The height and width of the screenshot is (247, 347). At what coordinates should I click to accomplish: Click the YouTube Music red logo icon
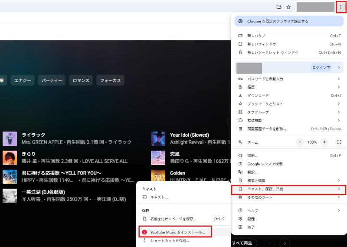pos(144,232)
